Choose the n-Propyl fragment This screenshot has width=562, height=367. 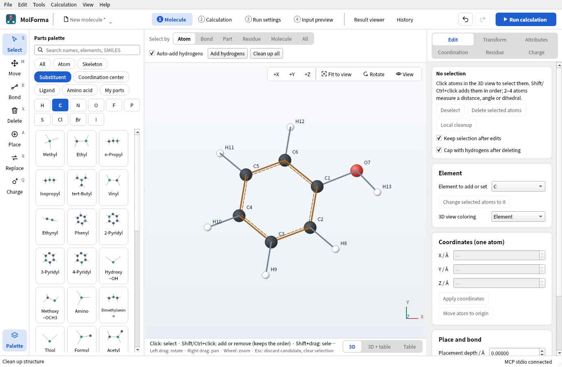[x=114, y=148]
